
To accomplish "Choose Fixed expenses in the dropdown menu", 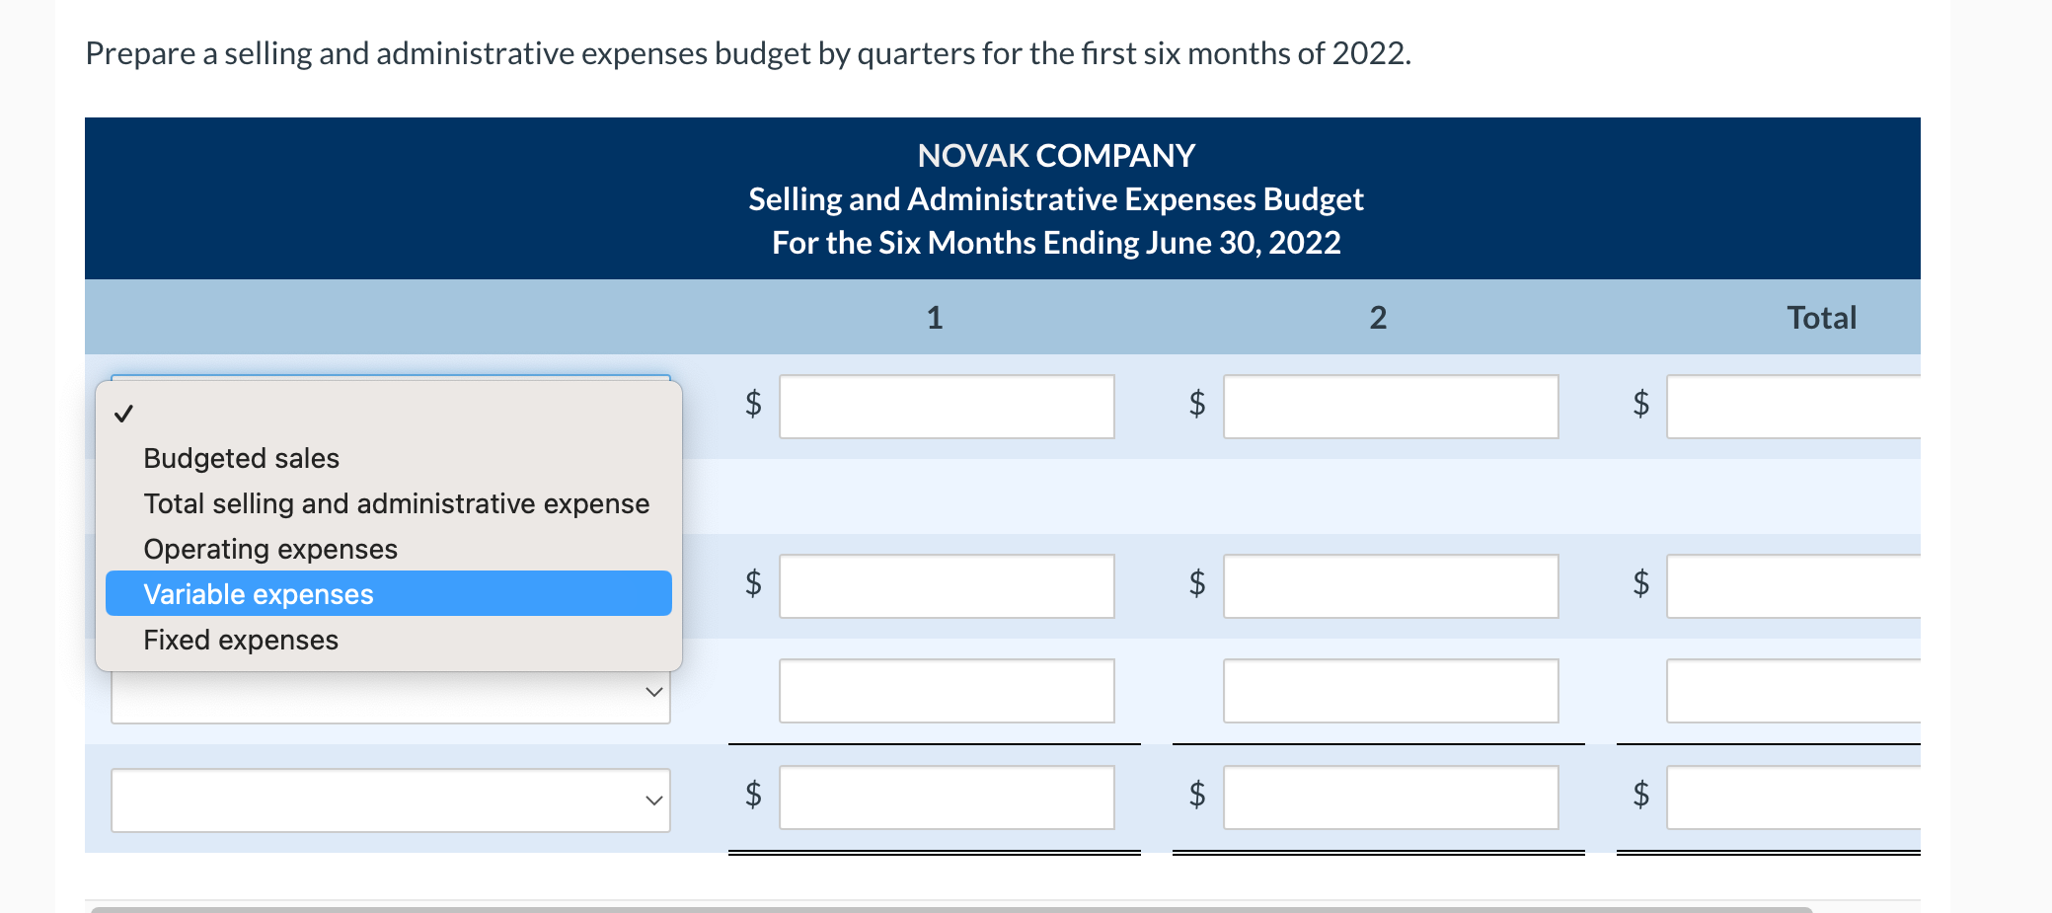I will pyautogui.click(x=239, y=640).
